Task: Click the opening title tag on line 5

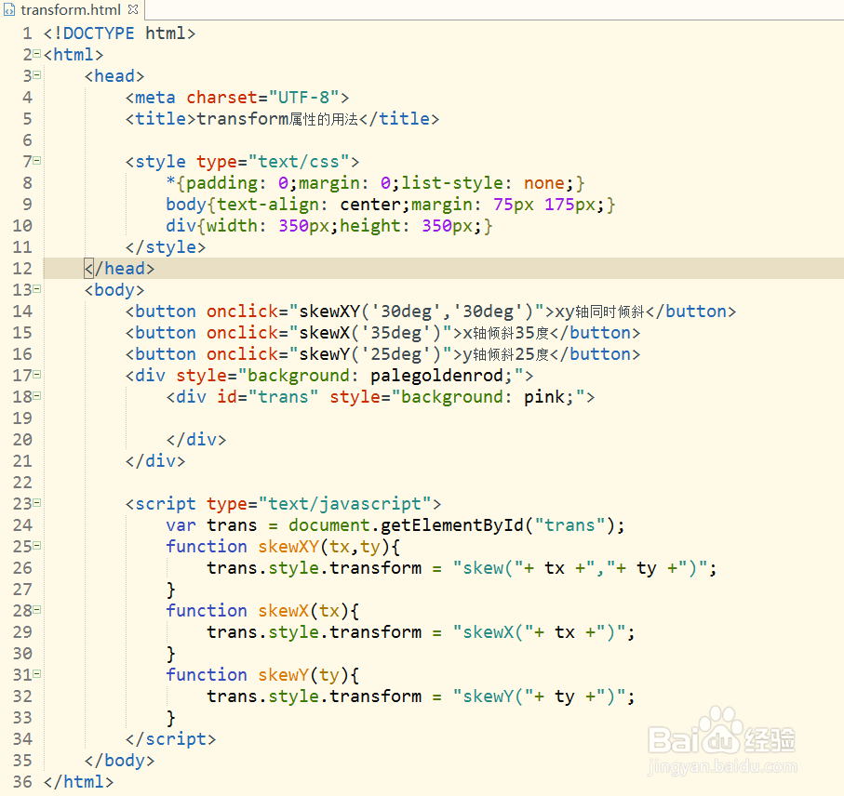Action: 161,119
